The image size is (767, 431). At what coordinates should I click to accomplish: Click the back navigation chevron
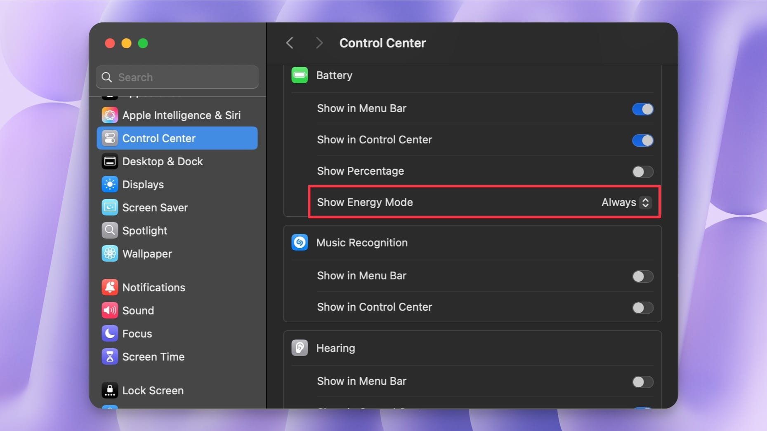290,43
